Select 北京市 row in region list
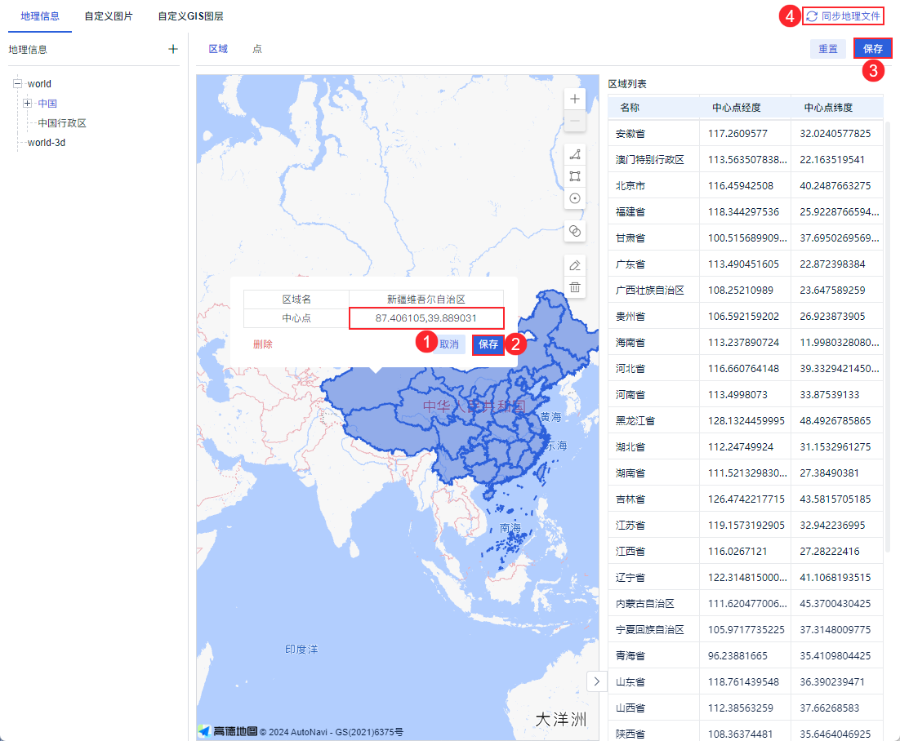 [x=746, y=186]
